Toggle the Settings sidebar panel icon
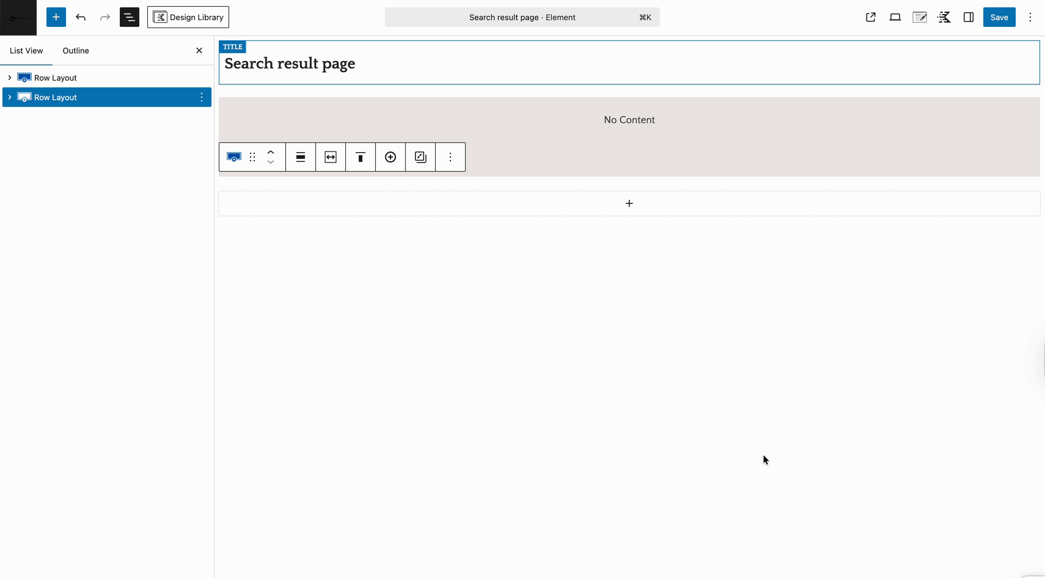Screen dimensions: 1045x578 [x=968, y=17]
